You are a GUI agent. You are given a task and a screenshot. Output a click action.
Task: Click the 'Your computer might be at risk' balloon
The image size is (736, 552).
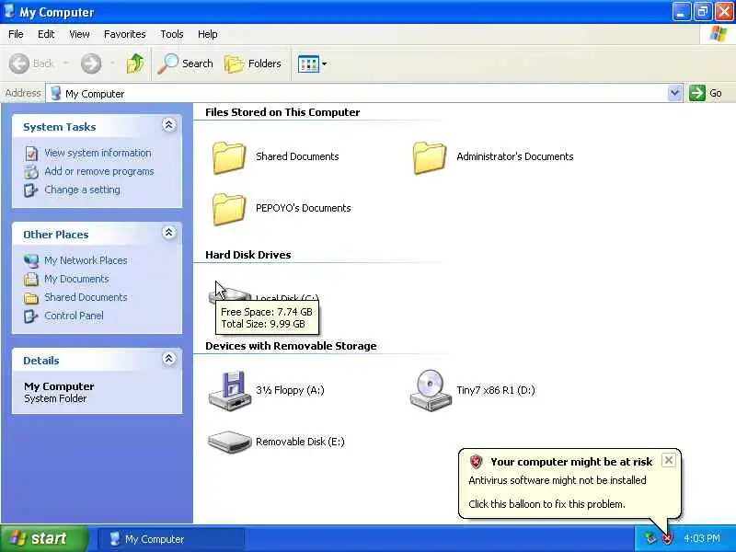569,484
